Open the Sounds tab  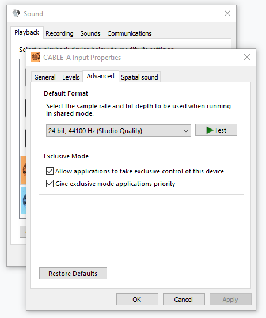[x=90, y=33]
